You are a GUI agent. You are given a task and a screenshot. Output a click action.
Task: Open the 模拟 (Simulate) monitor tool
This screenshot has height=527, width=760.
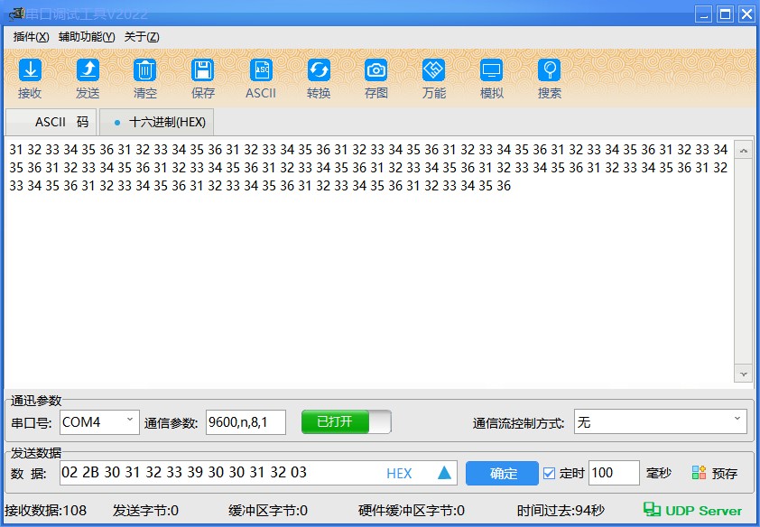pyautogui.click(x=492, y=70)
